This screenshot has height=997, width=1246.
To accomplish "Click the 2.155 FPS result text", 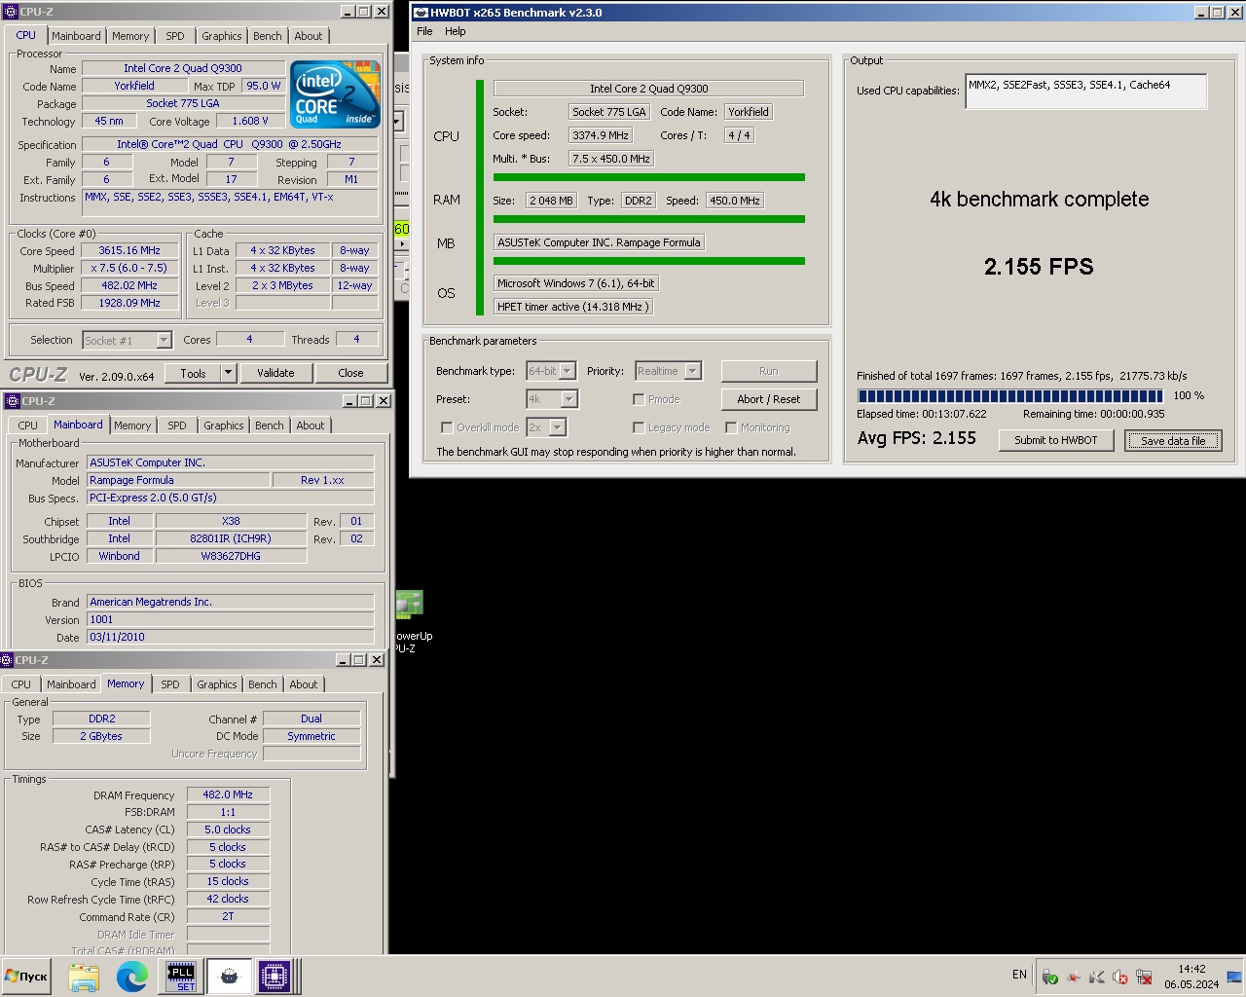I will click(x=1039, y=267).
